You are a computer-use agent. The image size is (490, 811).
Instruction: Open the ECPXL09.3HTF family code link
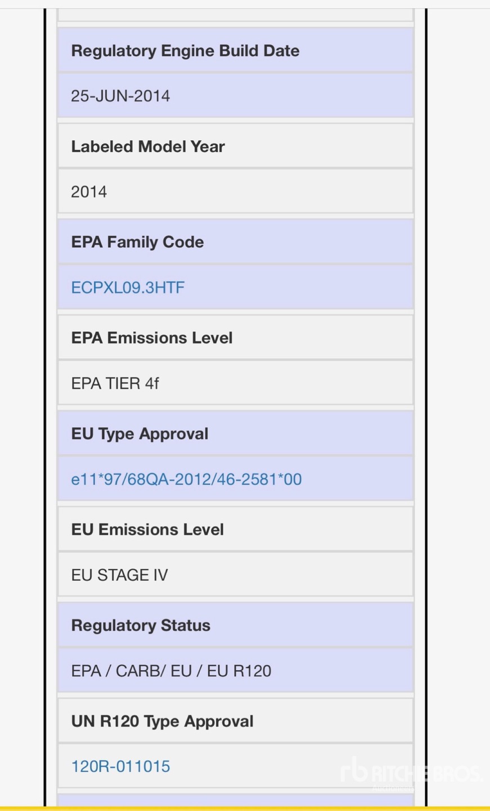pyautogui.click(x=128, y=288)
